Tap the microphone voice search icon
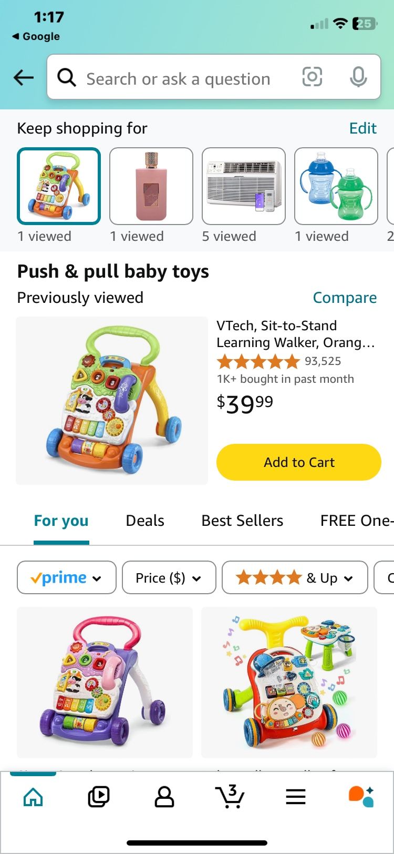 coord(358,78)
